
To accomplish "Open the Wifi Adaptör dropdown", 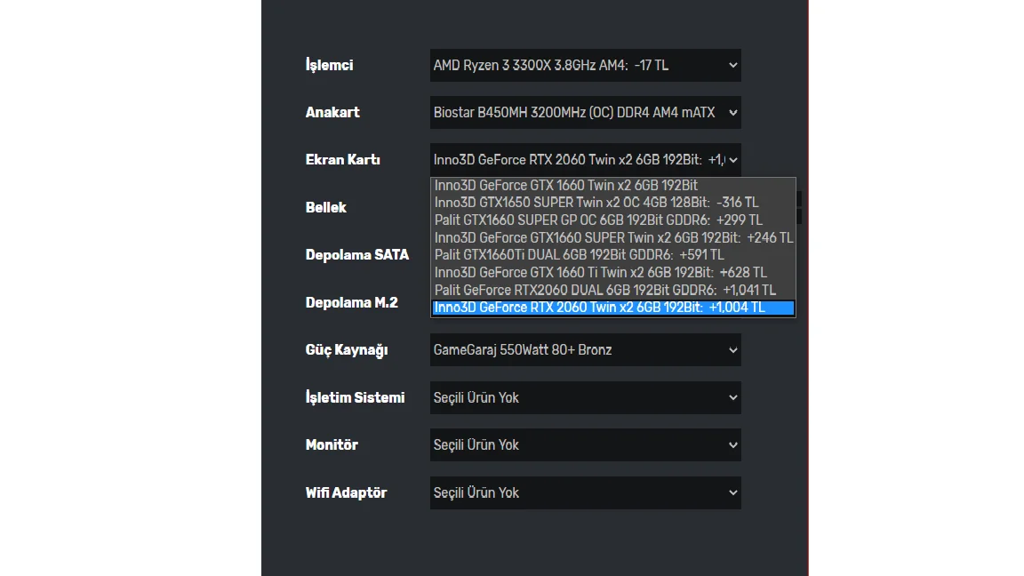I will click(x=585, y=492).
